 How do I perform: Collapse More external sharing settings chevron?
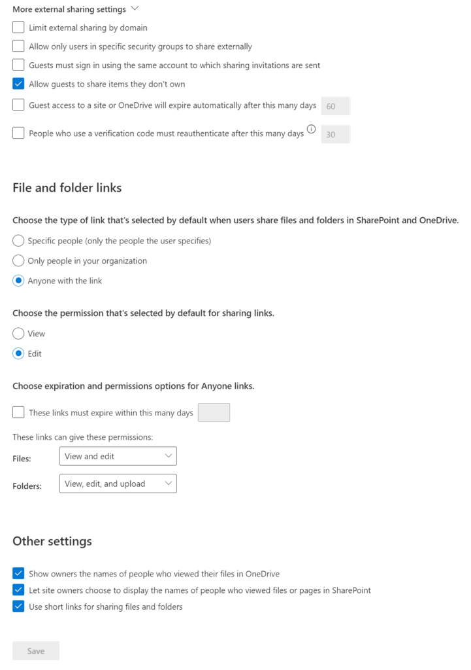pos(135,9)
